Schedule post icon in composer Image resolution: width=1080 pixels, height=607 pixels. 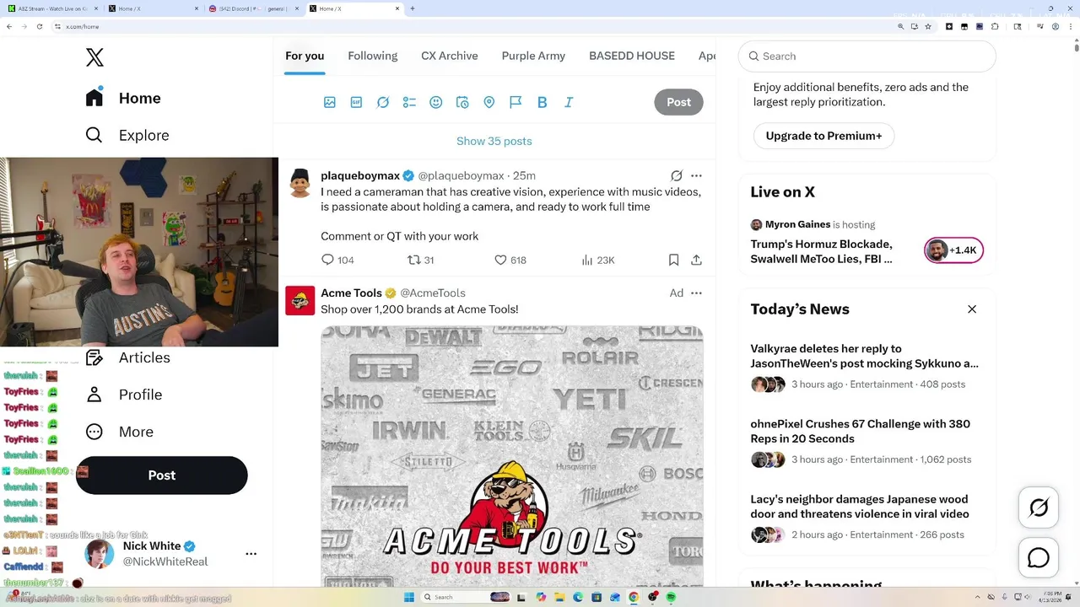pyautogui.click(x=462, y=102)
